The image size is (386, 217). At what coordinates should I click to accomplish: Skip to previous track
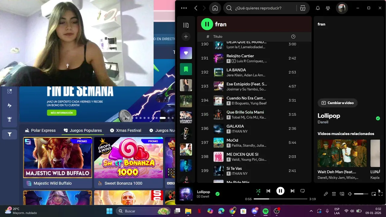[268, 191]
